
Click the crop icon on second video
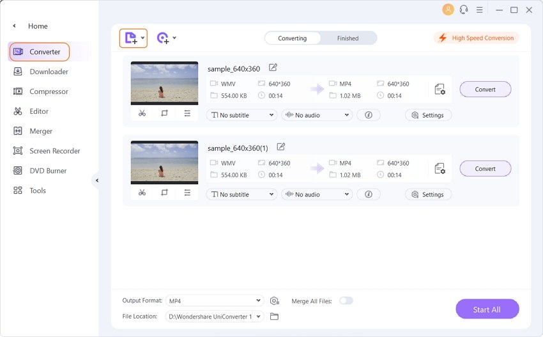pos(164,192)
